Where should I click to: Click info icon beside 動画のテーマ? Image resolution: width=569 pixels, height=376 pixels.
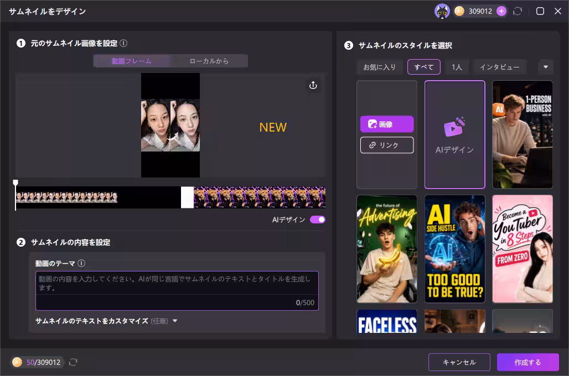click(x=82, y=263)
